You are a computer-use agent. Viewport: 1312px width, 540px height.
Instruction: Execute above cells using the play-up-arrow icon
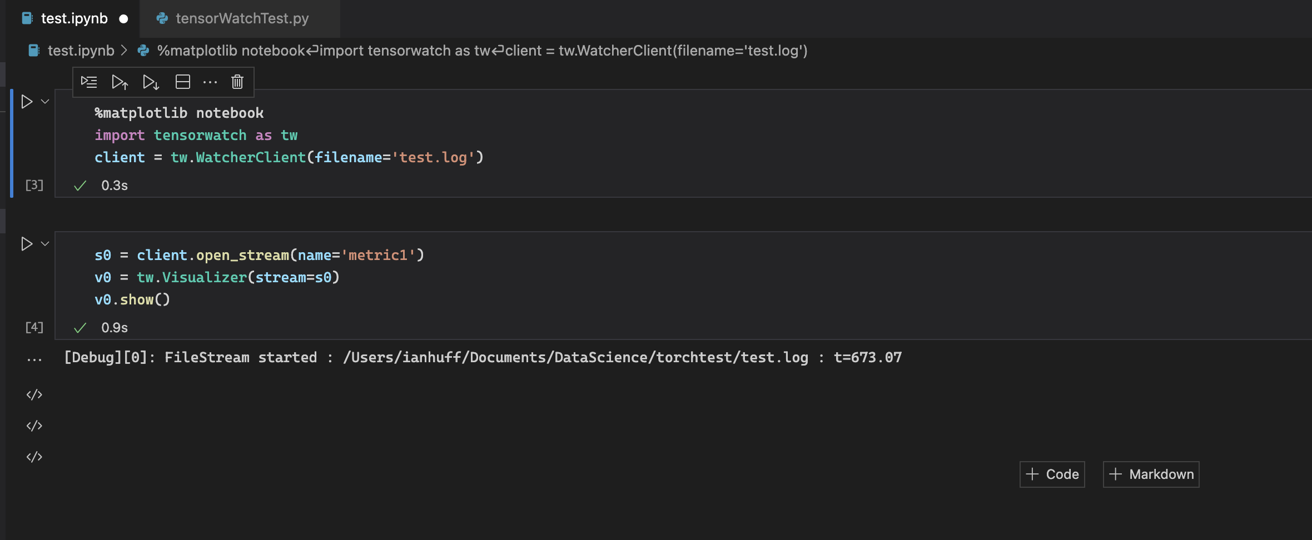tap(121, 82)
